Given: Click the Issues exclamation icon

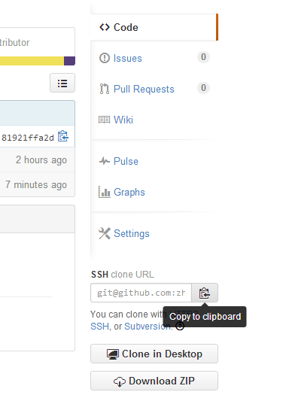Looking at the screenshot, I should pyautogui.click(x=105, y=58).
